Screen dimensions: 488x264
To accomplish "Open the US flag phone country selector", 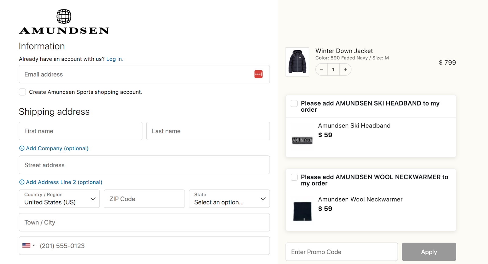I will coord(29,245).
